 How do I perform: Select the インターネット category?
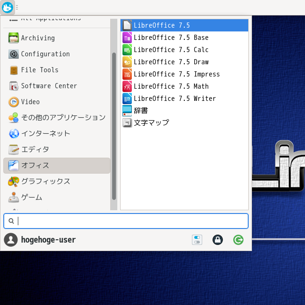click(57, 134)
